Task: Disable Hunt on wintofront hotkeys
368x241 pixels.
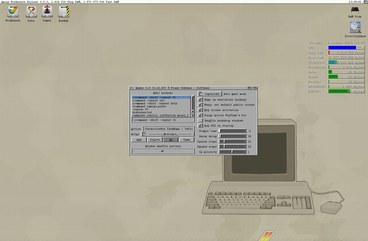Action: tap(200, 100)
